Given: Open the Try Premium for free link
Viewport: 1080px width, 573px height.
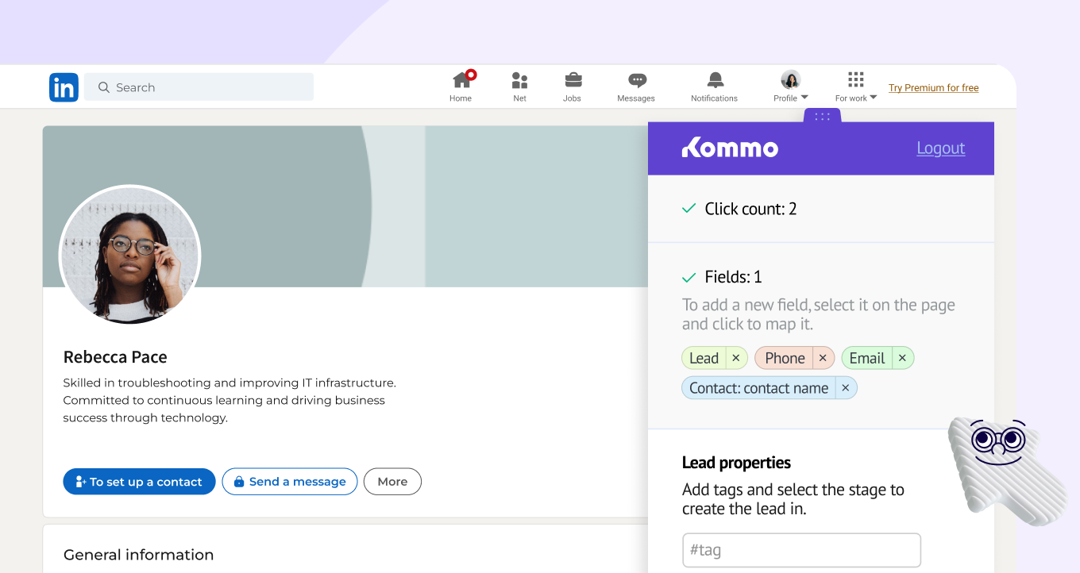Looking at the screenshot, I should pos(933,88).
